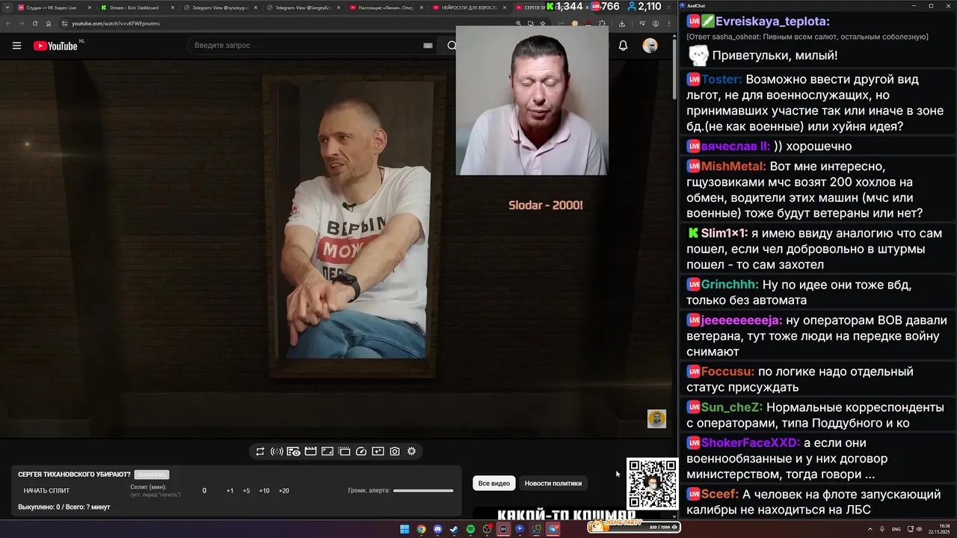Click username 'jeeeeeeeeeja:' in AxelChat
This screenshot has height=538, width=957.
(x=742, y=320)
